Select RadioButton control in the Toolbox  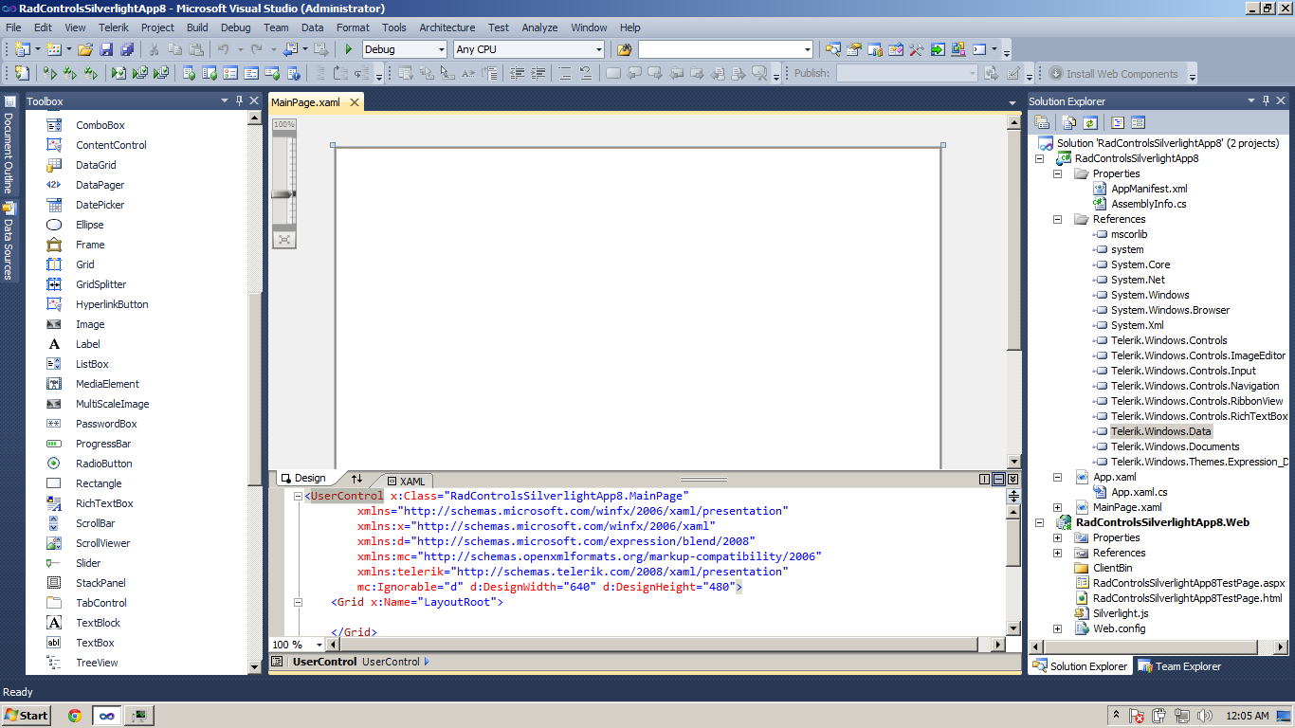[104, 464]
